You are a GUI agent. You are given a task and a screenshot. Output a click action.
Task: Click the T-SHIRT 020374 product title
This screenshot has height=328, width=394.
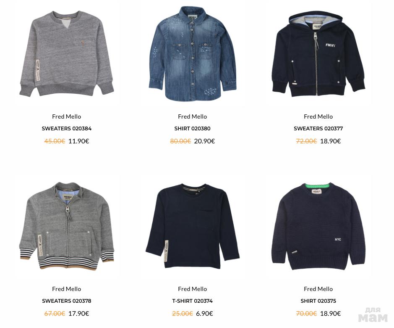193,301
